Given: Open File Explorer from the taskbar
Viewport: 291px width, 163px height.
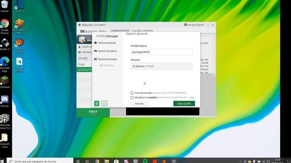Looking at the screenshot, I should point(107,161).
